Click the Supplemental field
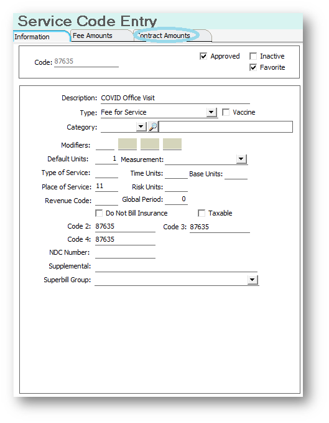This screenshot has height=423, width=329. (x=176, y=267)
